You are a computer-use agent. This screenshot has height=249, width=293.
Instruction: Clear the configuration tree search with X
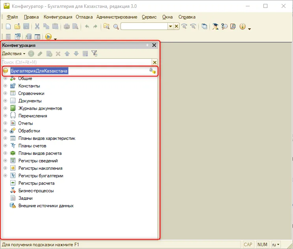(155, 62)
